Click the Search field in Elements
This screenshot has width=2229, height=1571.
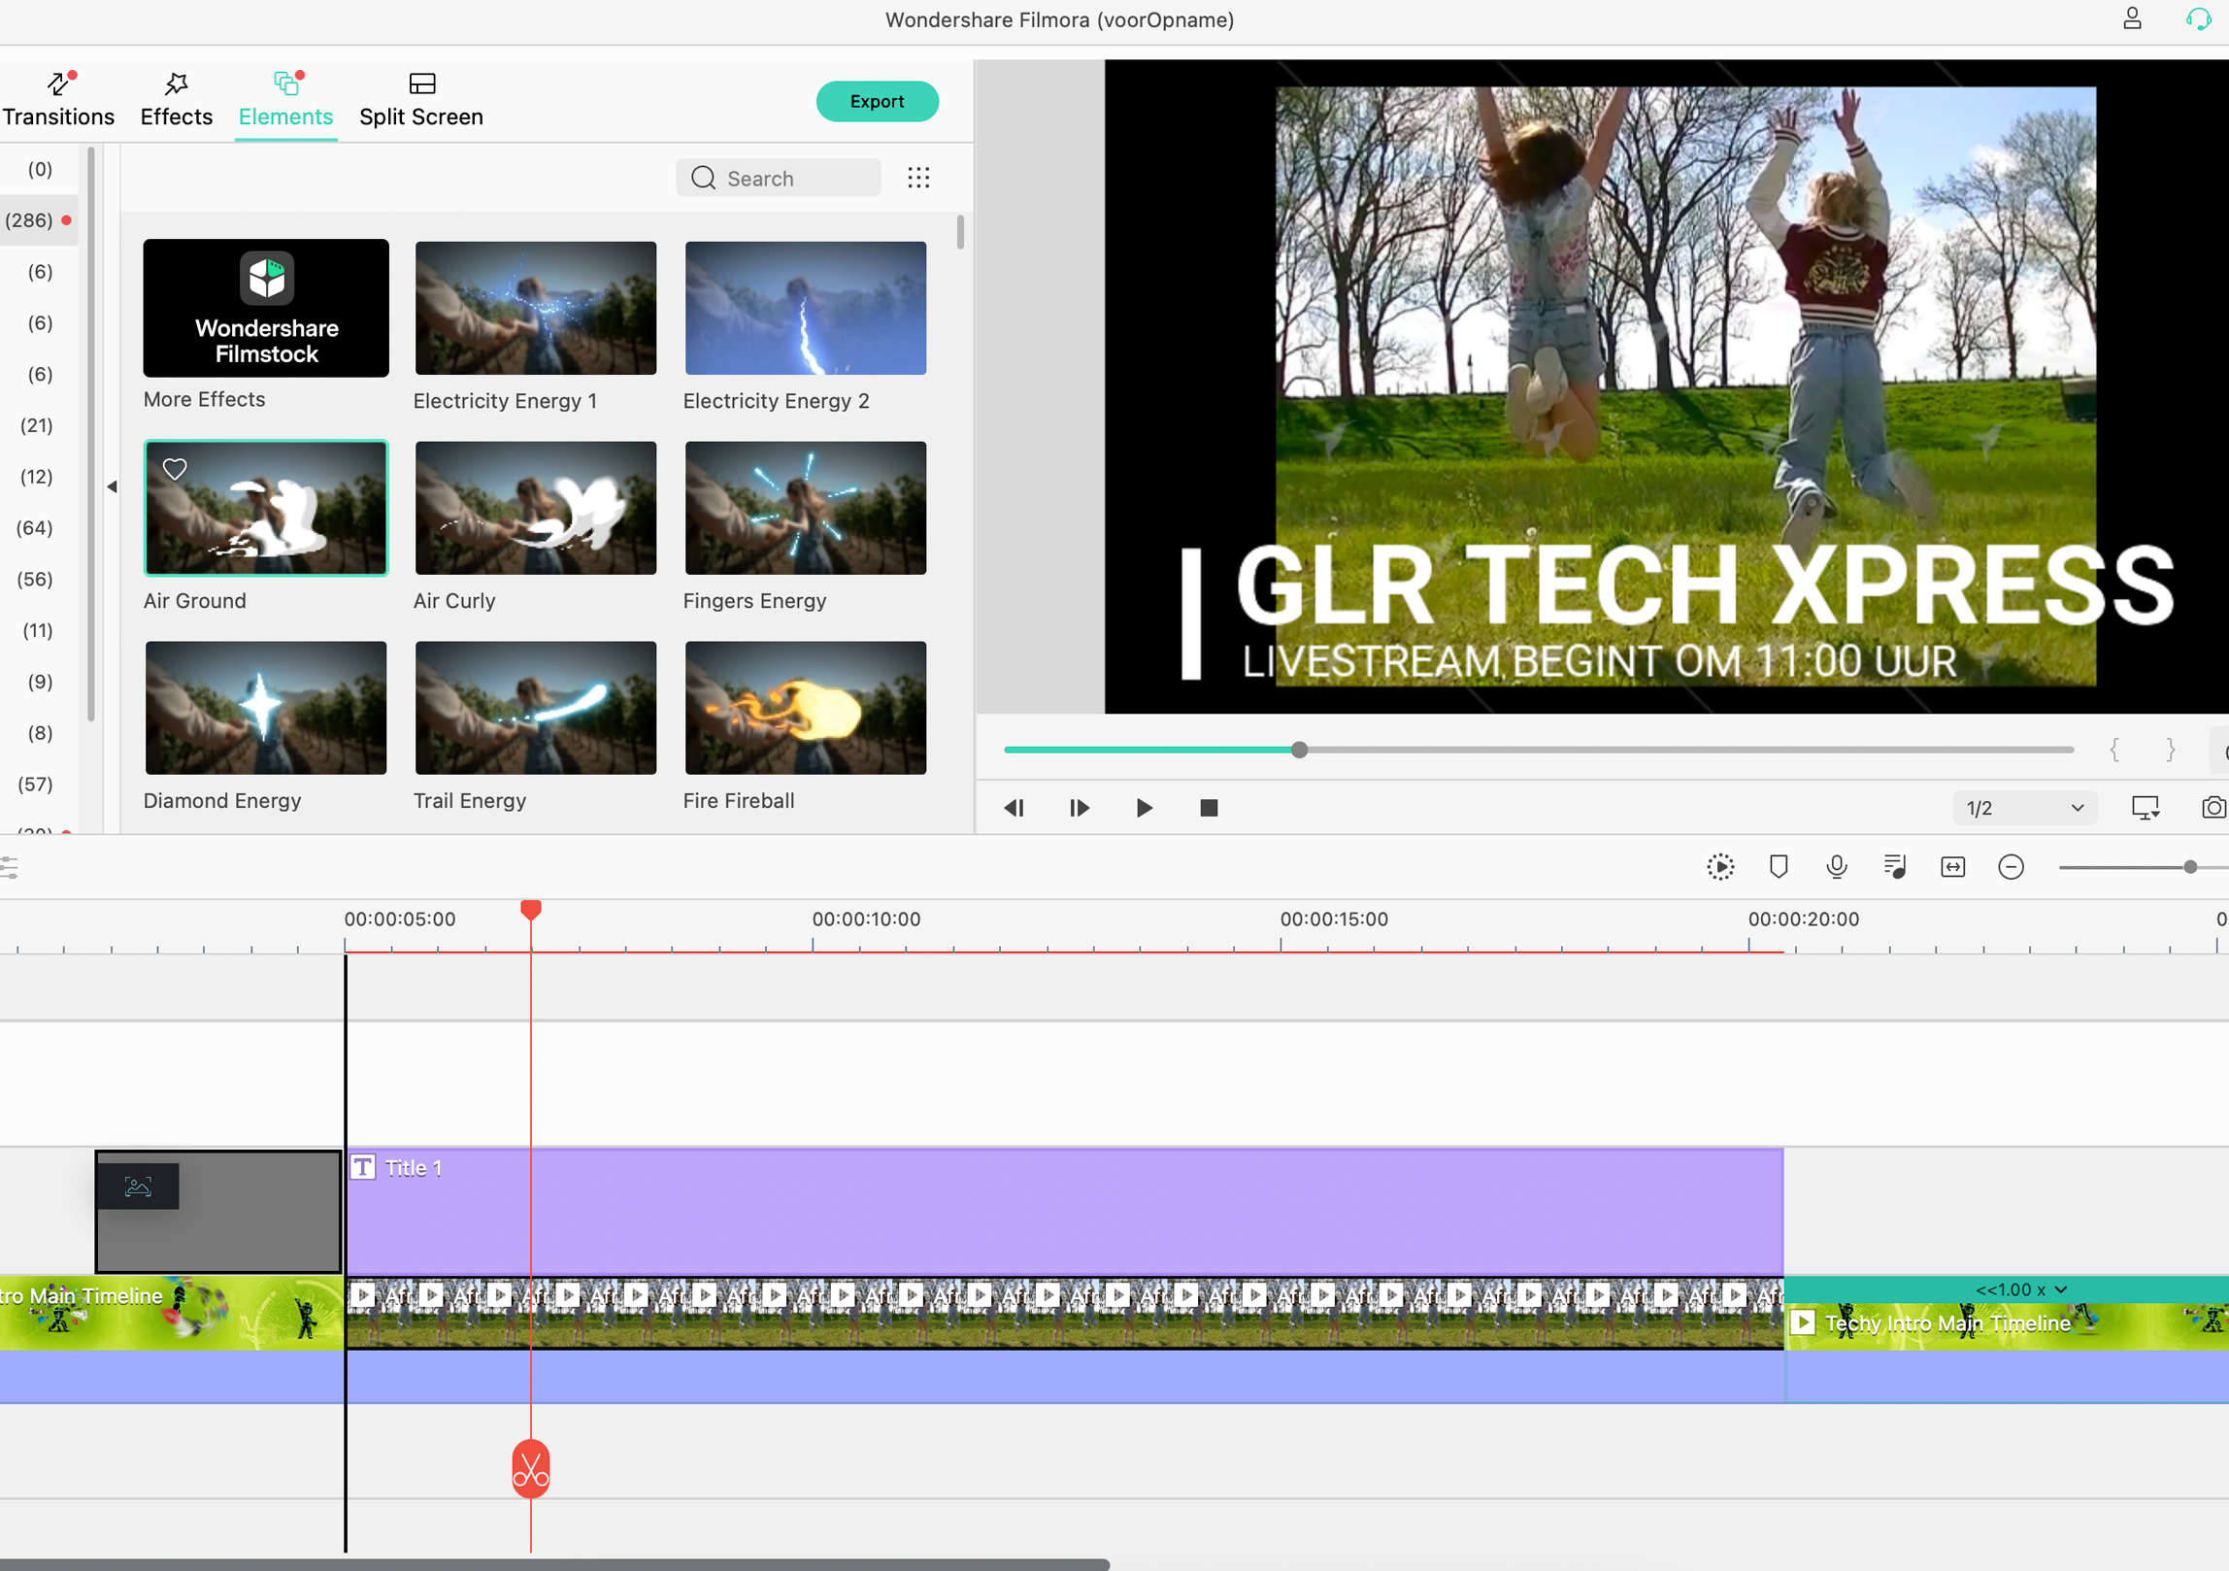pyautogui.click(x=778, y=178)
